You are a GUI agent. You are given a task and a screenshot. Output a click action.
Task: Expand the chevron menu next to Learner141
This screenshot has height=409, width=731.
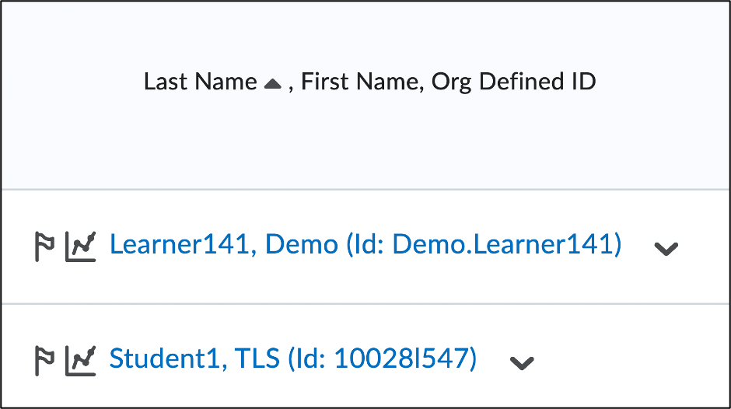click(666, 248)
